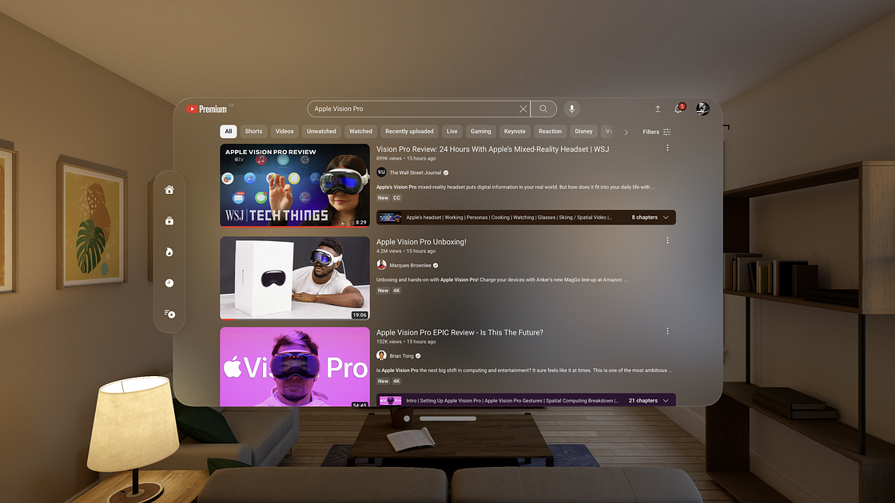This screenshot has width=895, height=503.
Task: Open the History clock icon in the sidebar
Action: [169, 283]
